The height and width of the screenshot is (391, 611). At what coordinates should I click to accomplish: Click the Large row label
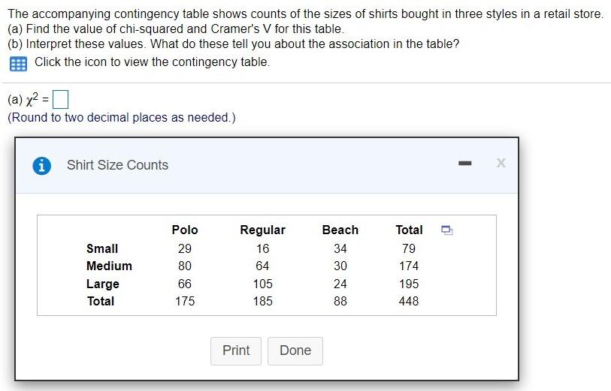tap(103, 284)
